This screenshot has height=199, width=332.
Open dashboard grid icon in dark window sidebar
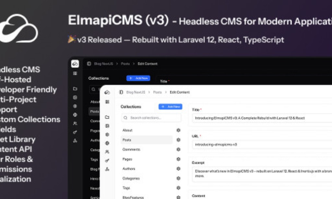tap(75, 73)
